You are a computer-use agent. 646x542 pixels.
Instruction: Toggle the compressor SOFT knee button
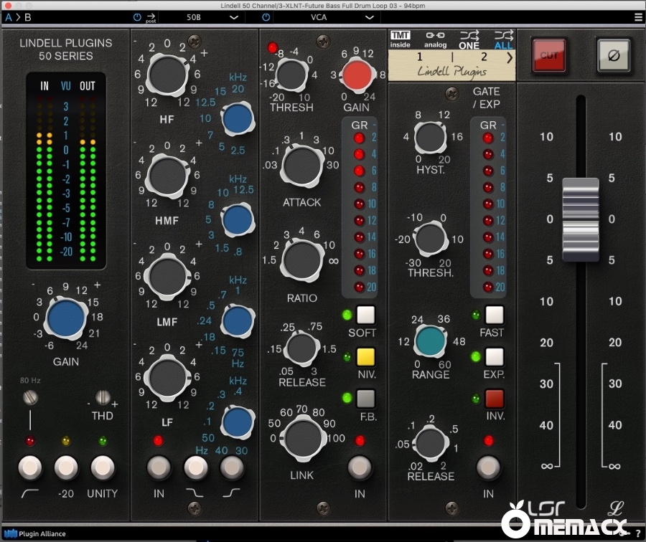tap(366, 316)
